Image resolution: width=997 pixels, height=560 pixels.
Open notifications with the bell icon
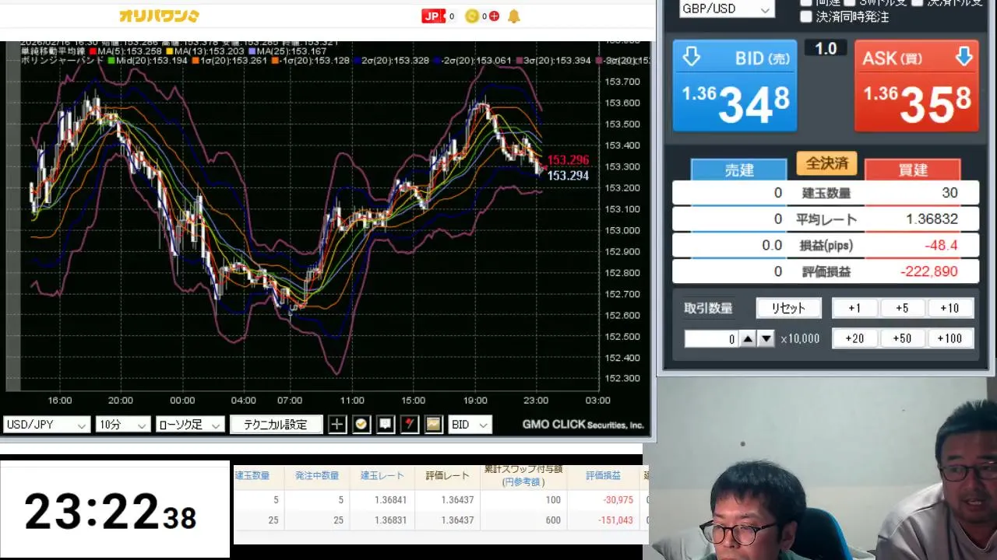pyautogui.click(x=514, y=16)
